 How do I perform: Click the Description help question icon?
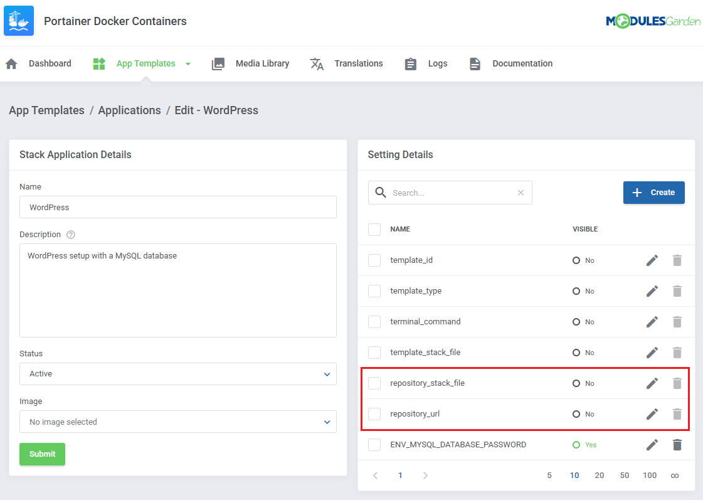click(x=71, y=235)
